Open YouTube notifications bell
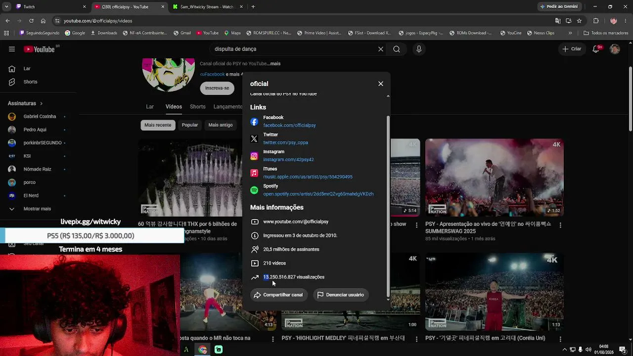 click(x=596, y=49)
